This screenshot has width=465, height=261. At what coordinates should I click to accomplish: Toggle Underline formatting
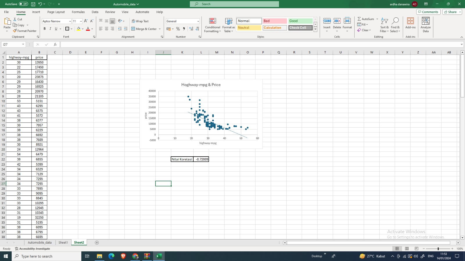(56, 29)
